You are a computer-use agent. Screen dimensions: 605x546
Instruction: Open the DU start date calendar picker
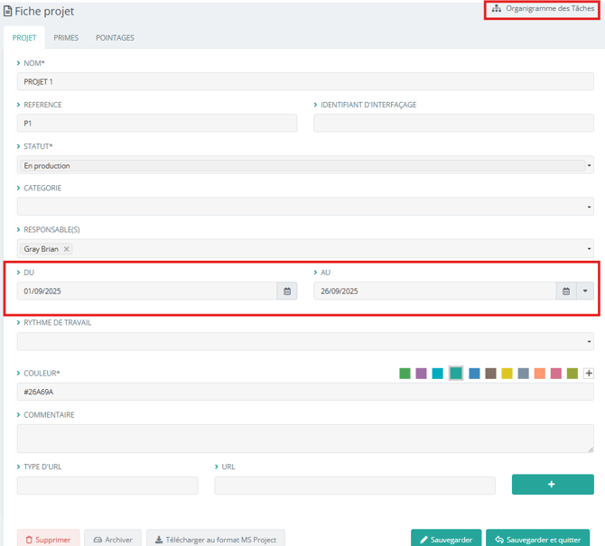pos(287,292)
